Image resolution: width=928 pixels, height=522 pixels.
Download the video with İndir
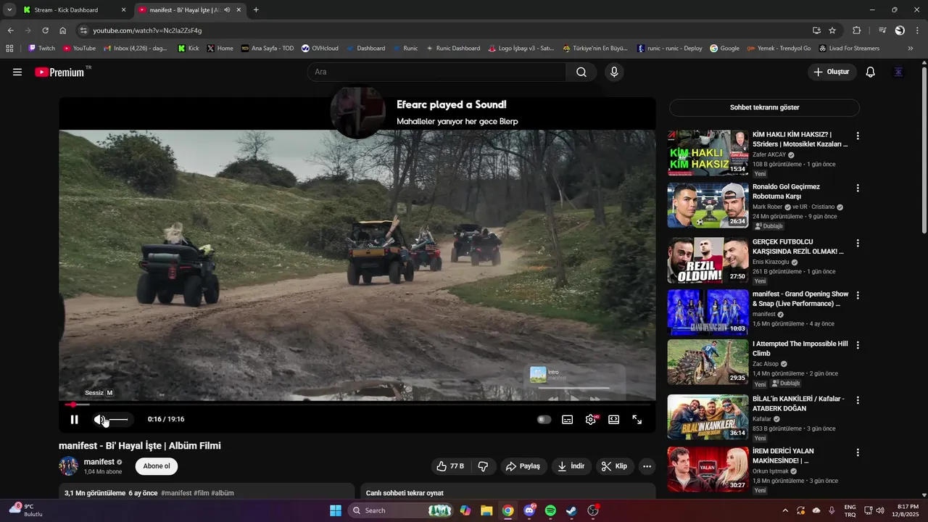[571, 466]
